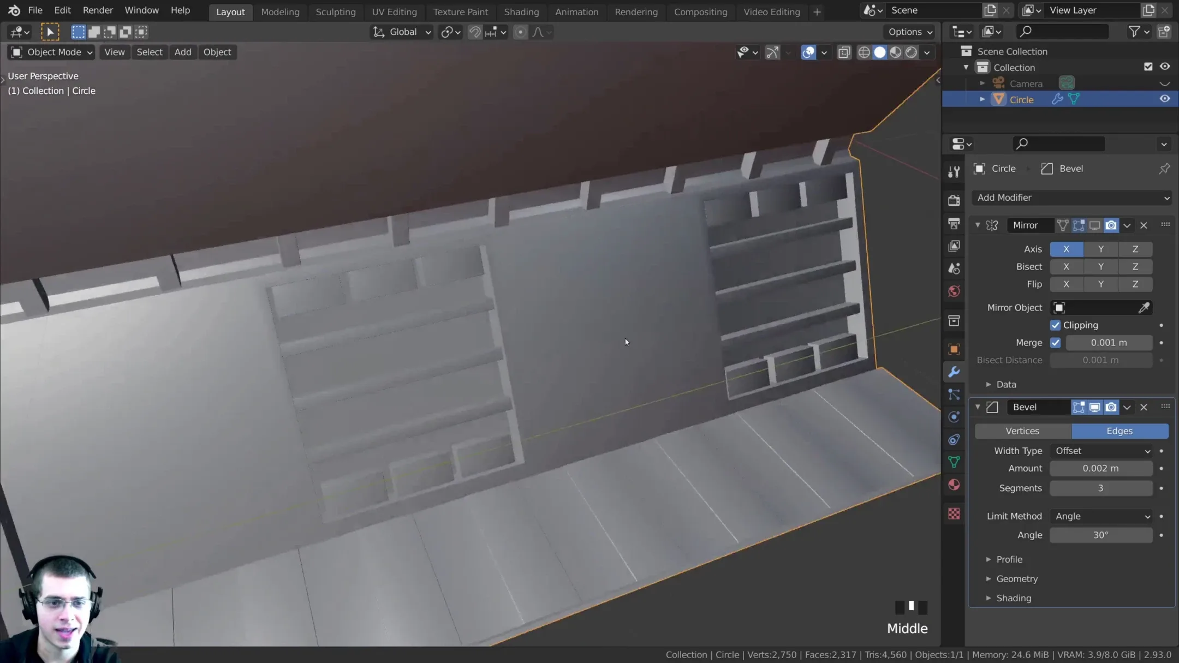Screen dimensions: 1179x663
Task: Disable Clipping on the Mirror modifier
Action: tap(1056, 325)
